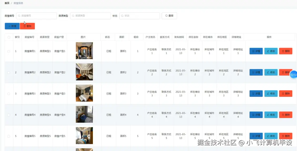Click the trash delete icon for 房屋编号3

pyautogui.click(x=283, y=93)
